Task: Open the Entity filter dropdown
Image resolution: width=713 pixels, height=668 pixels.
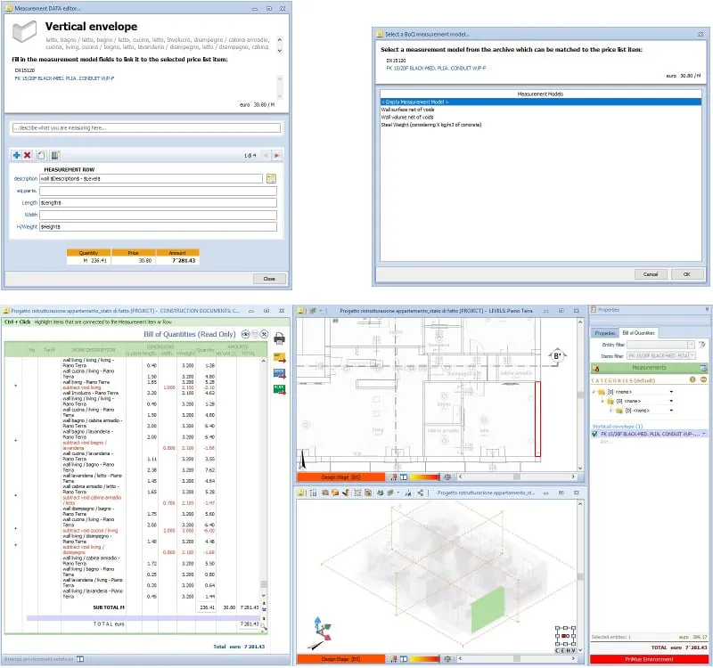Action: [692, 345]
